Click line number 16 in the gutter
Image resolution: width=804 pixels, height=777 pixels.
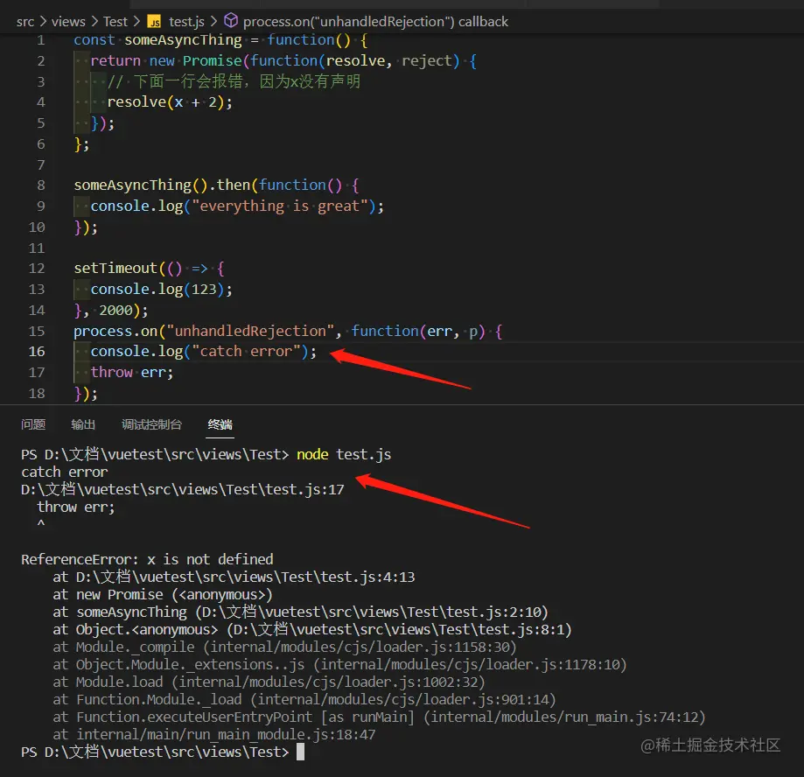37,352
